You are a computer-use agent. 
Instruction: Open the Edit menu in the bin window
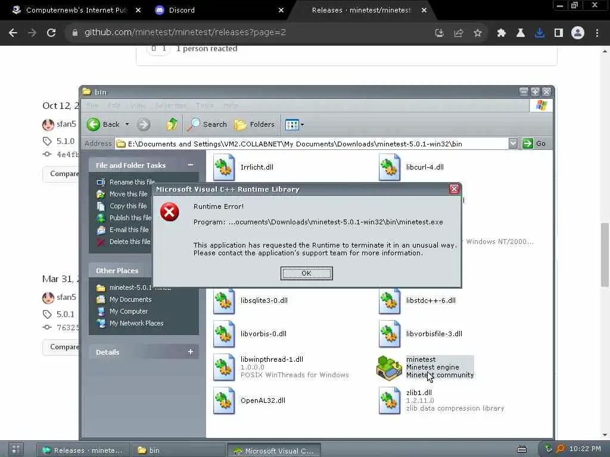(114, 105)
